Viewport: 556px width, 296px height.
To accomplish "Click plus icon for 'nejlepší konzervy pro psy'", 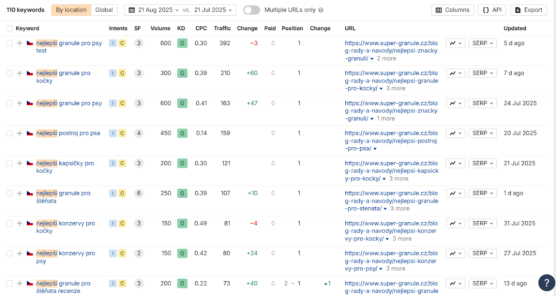I will coord(20,253).
